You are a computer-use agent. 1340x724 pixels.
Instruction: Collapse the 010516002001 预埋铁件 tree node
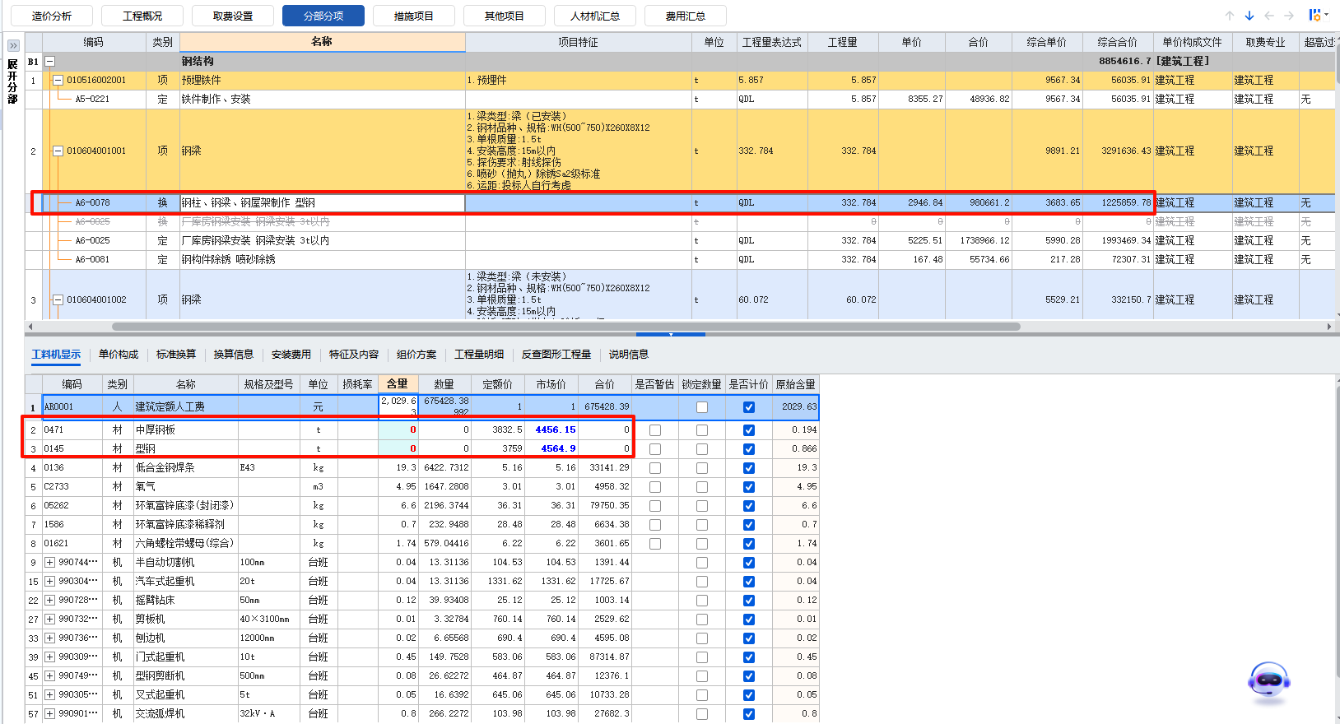click(x=58, y=81)
